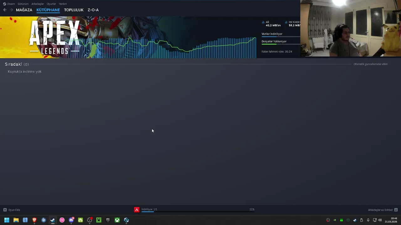Click the red Apex icon in download bar

click(137, 210)
